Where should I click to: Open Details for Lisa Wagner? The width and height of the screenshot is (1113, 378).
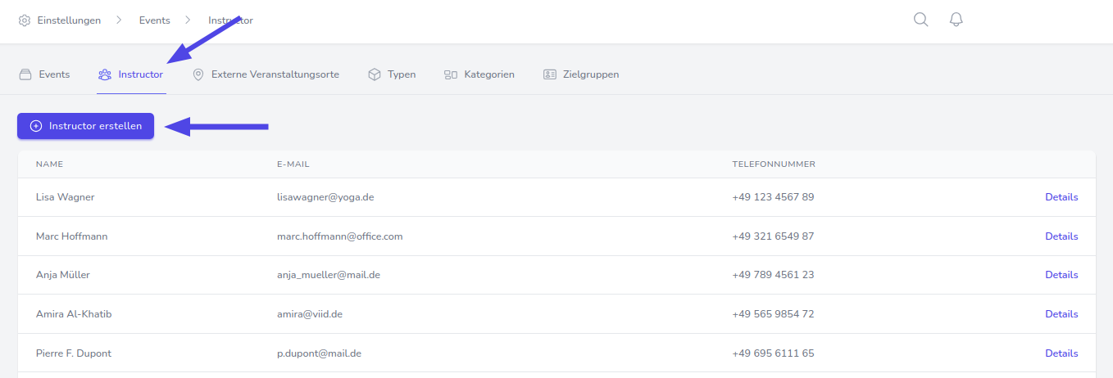click(x=1061, y=197)
